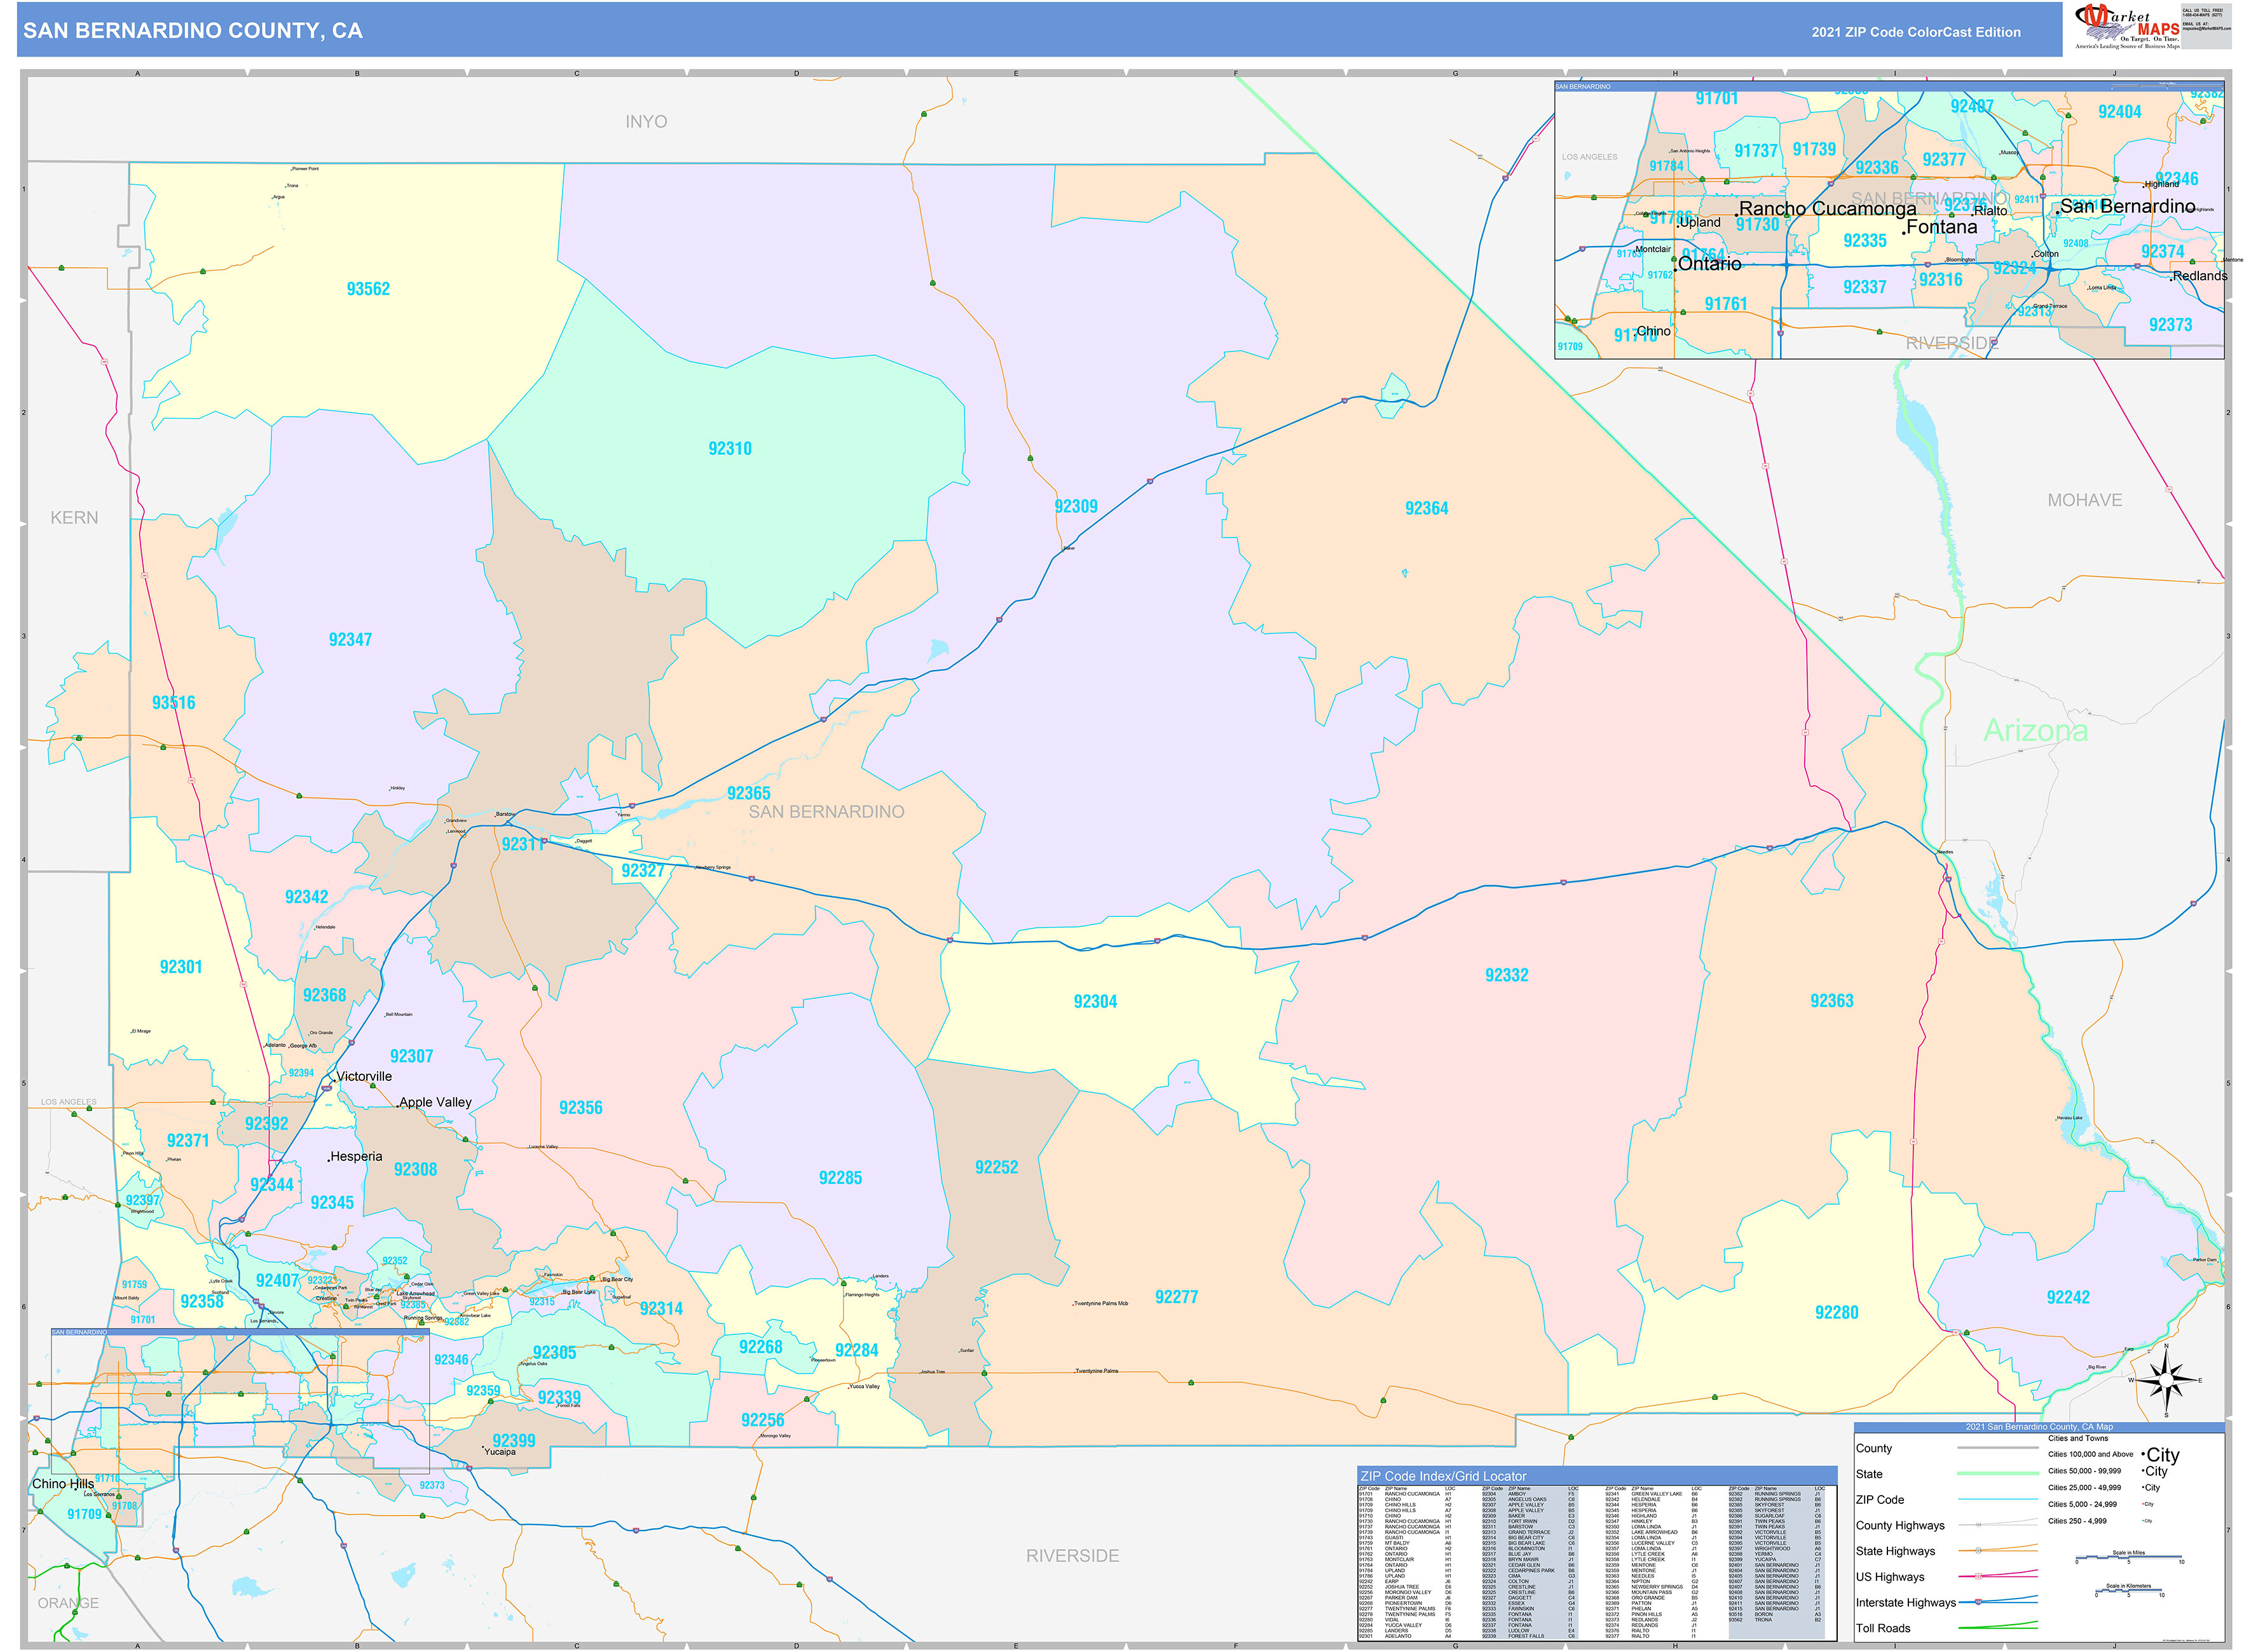Click ZIP code 92277 region label
Viewport: 2251px width, 1652px height.
(1175, 1297)
